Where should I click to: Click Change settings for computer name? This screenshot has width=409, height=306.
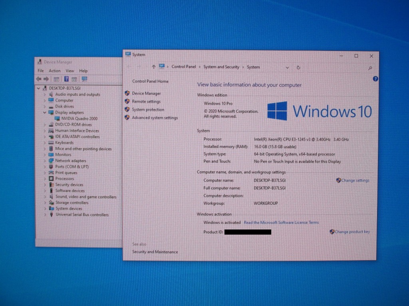coord(355,180)
